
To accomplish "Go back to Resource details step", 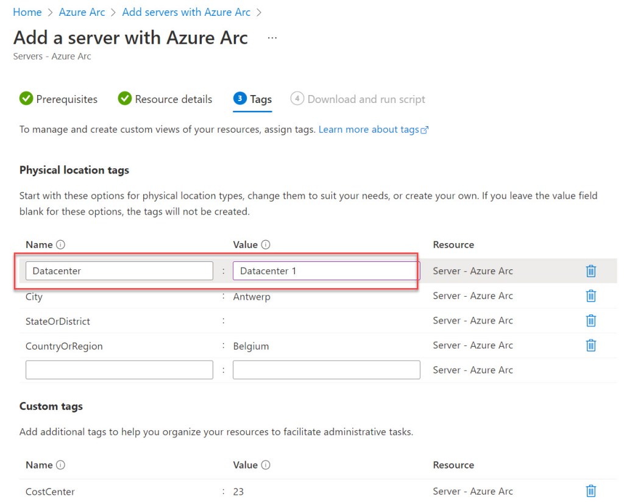I will (165, 99).
